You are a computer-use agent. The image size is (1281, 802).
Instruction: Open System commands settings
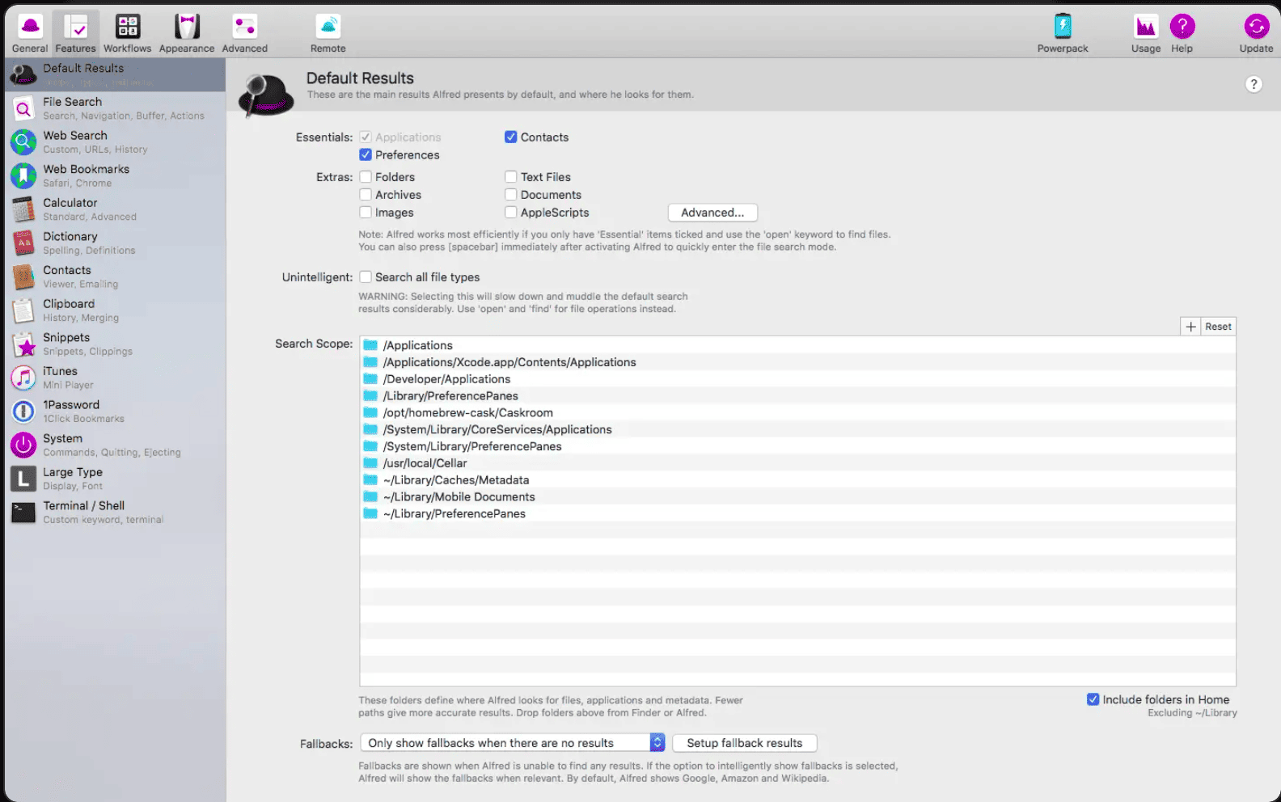115,445
